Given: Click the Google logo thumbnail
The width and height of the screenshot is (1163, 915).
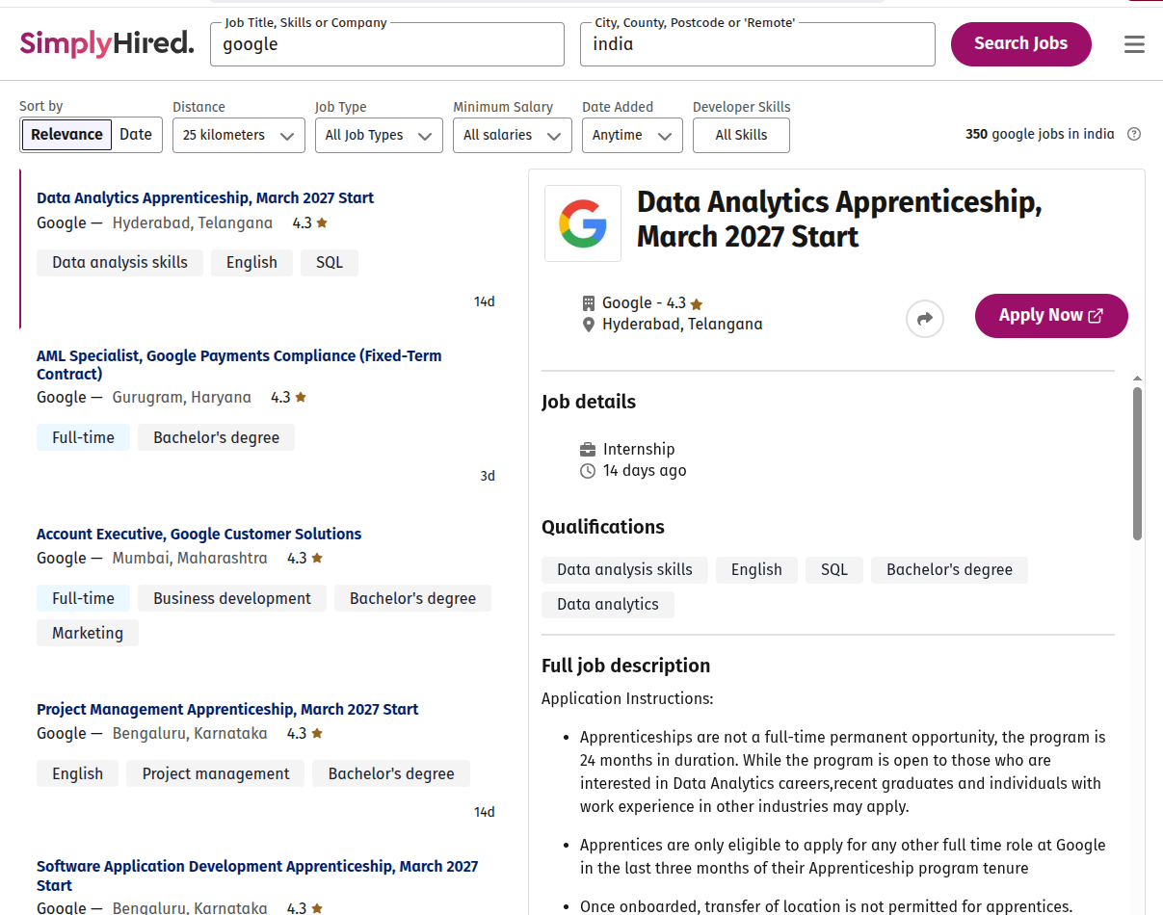Looking at the screenshot, I should (583, 223).
